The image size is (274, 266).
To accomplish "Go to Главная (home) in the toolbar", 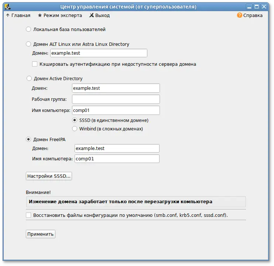I will [x=18, y=16].
